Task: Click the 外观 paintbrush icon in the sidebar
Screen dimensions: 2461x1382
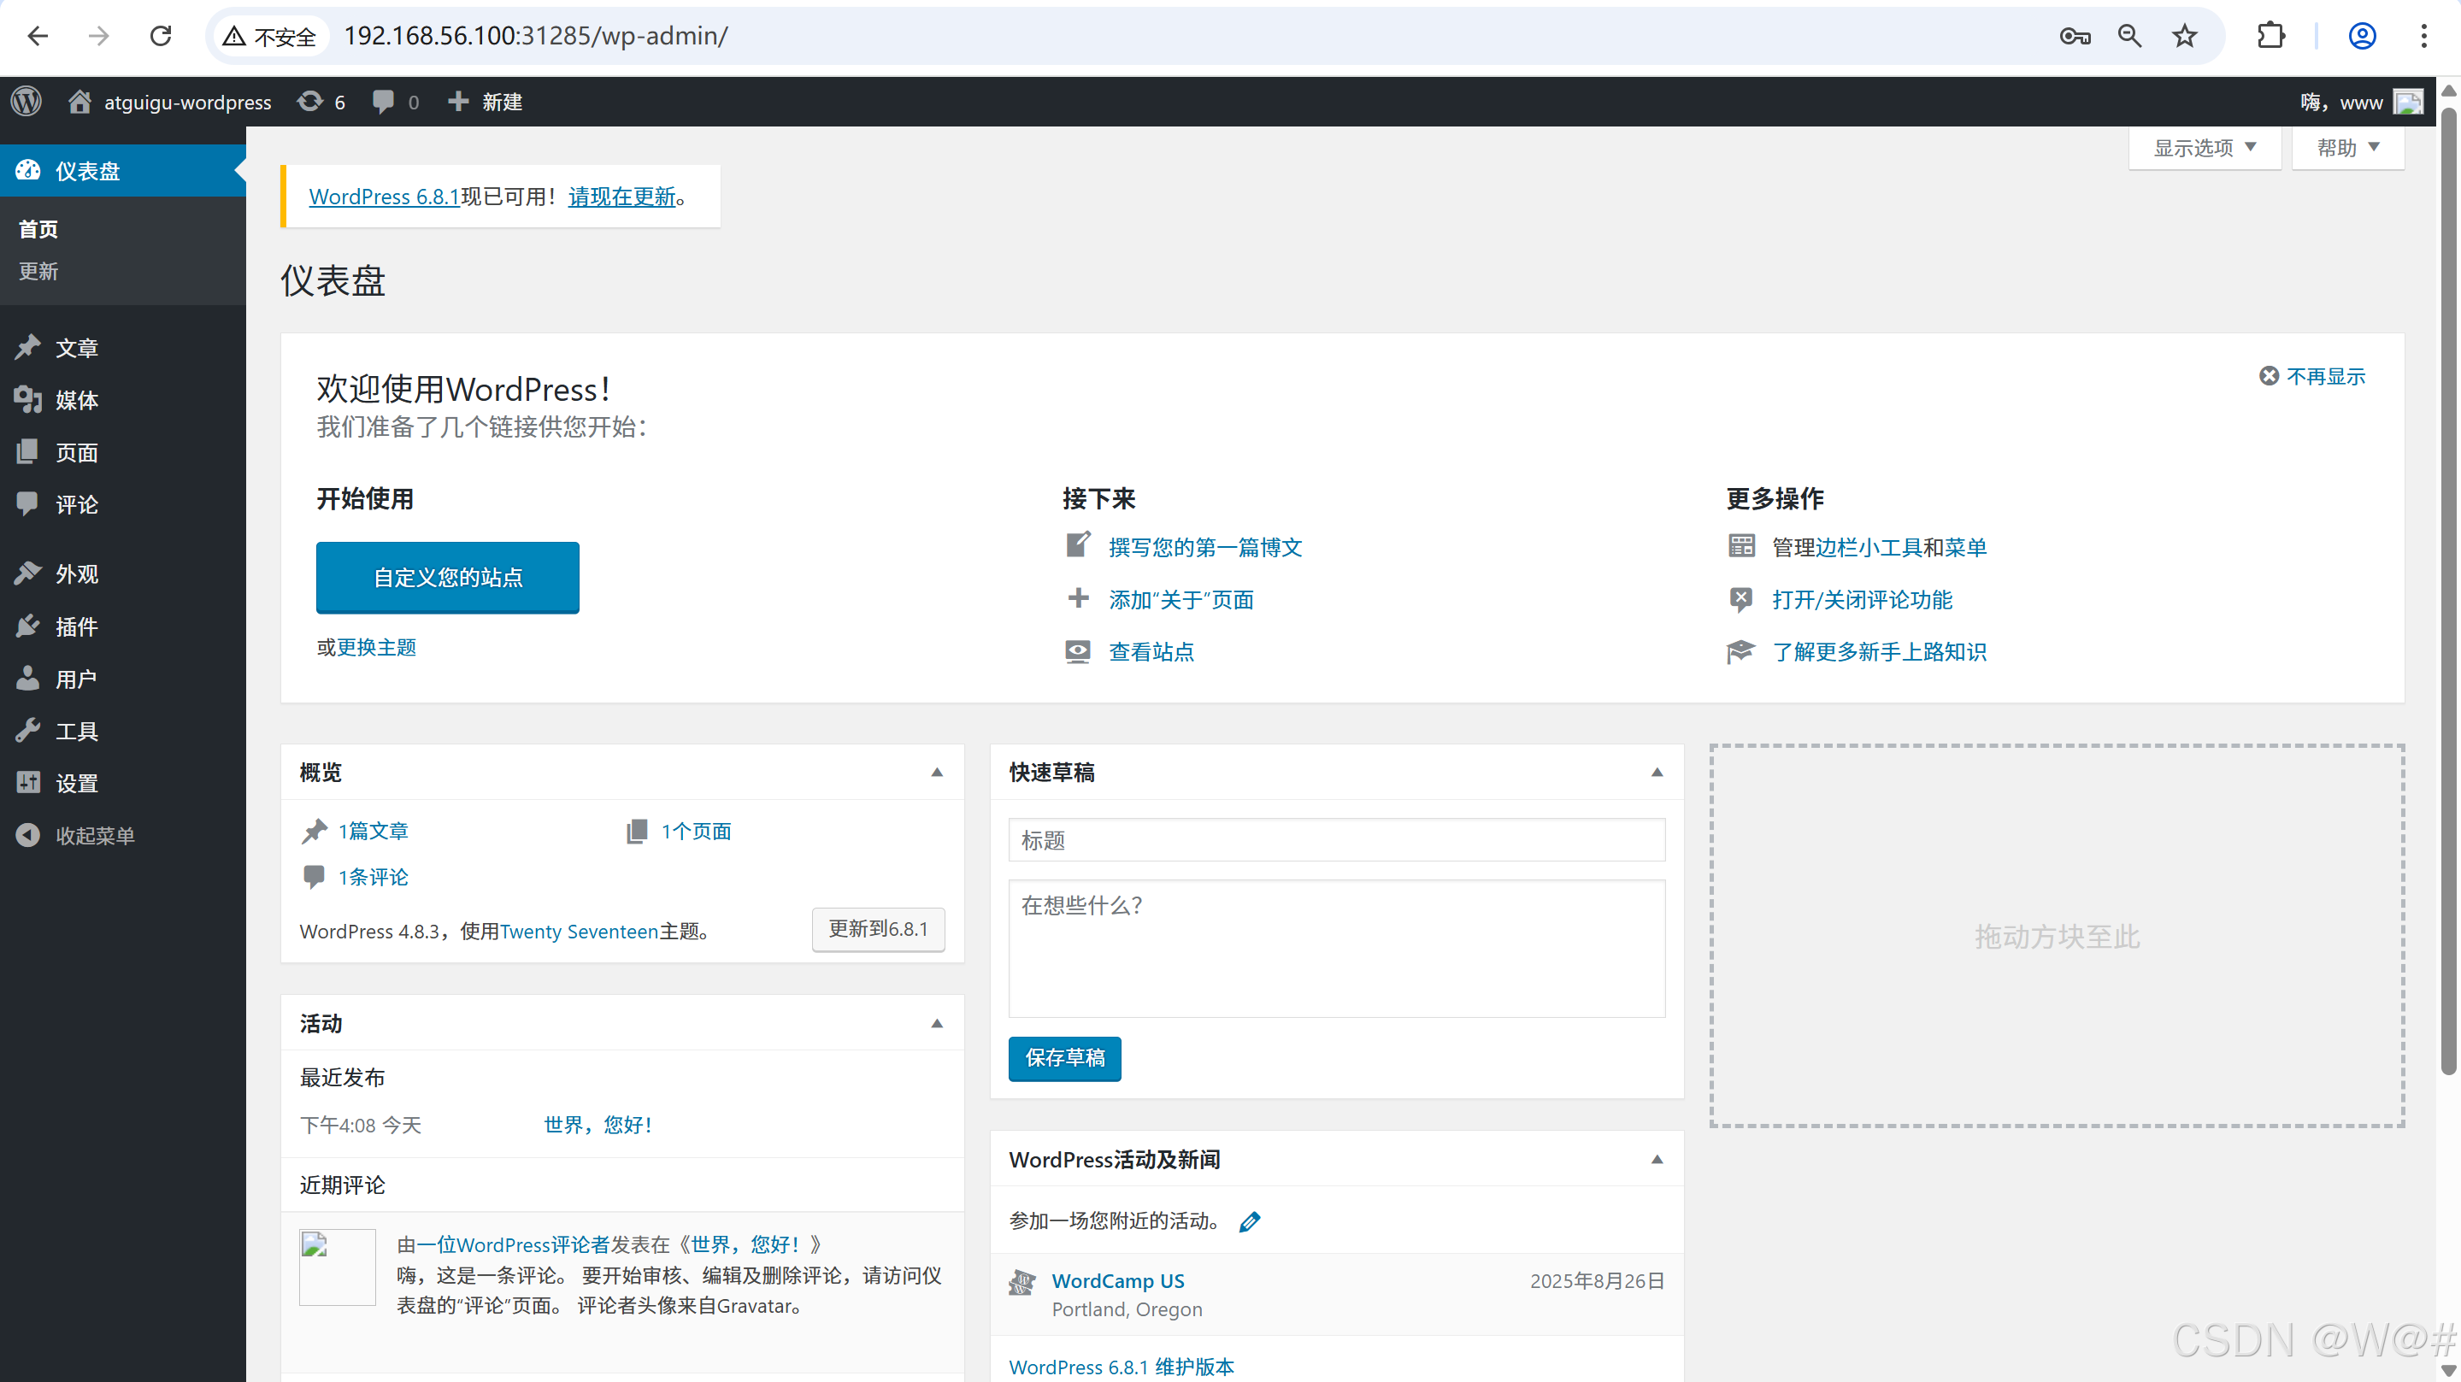Action: click(27, 573)
